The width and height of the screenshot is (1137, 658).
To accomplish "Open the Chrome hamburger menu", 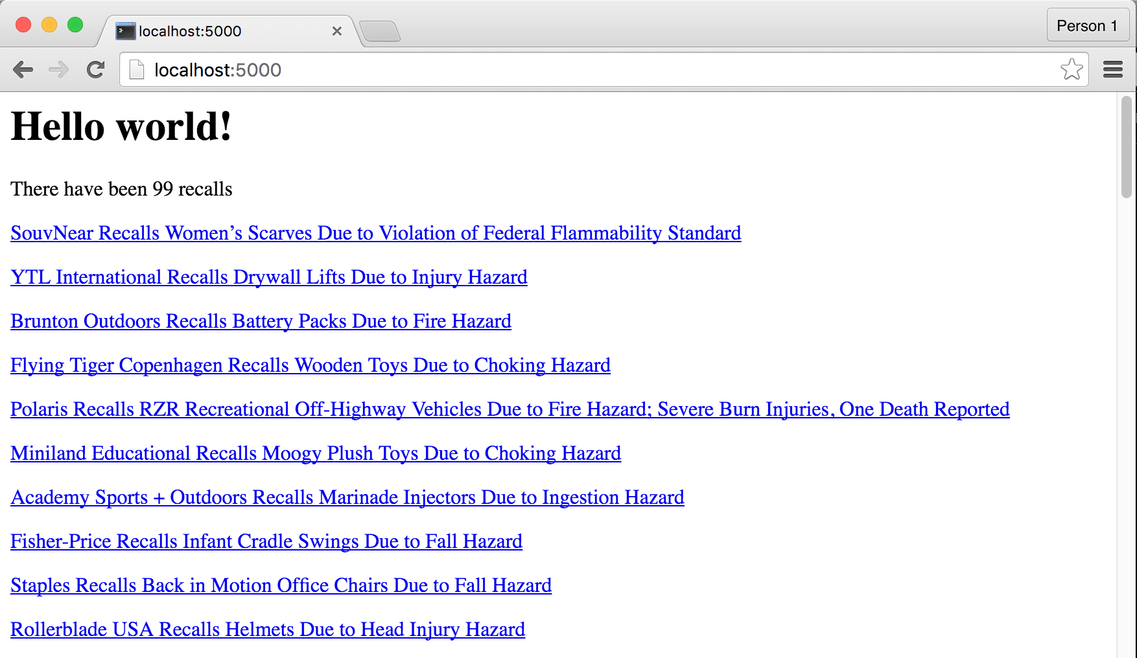I will click(1113, 69).
